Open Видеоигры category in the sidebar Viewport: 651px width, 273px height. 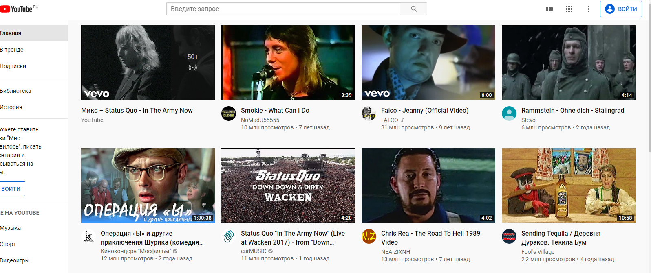(34, 260)
